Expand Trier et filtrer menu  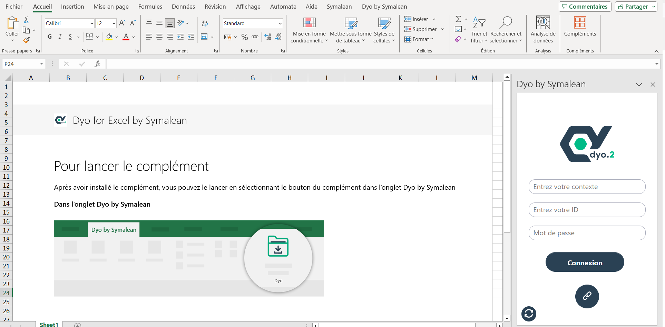click(x=479, y=30)
